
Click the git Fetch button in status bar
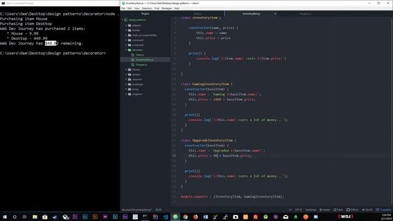(338, 210)
